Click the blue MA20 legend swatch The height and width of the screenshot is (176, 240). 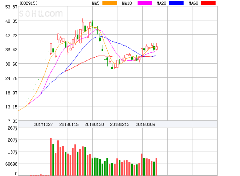coord(176,3)
